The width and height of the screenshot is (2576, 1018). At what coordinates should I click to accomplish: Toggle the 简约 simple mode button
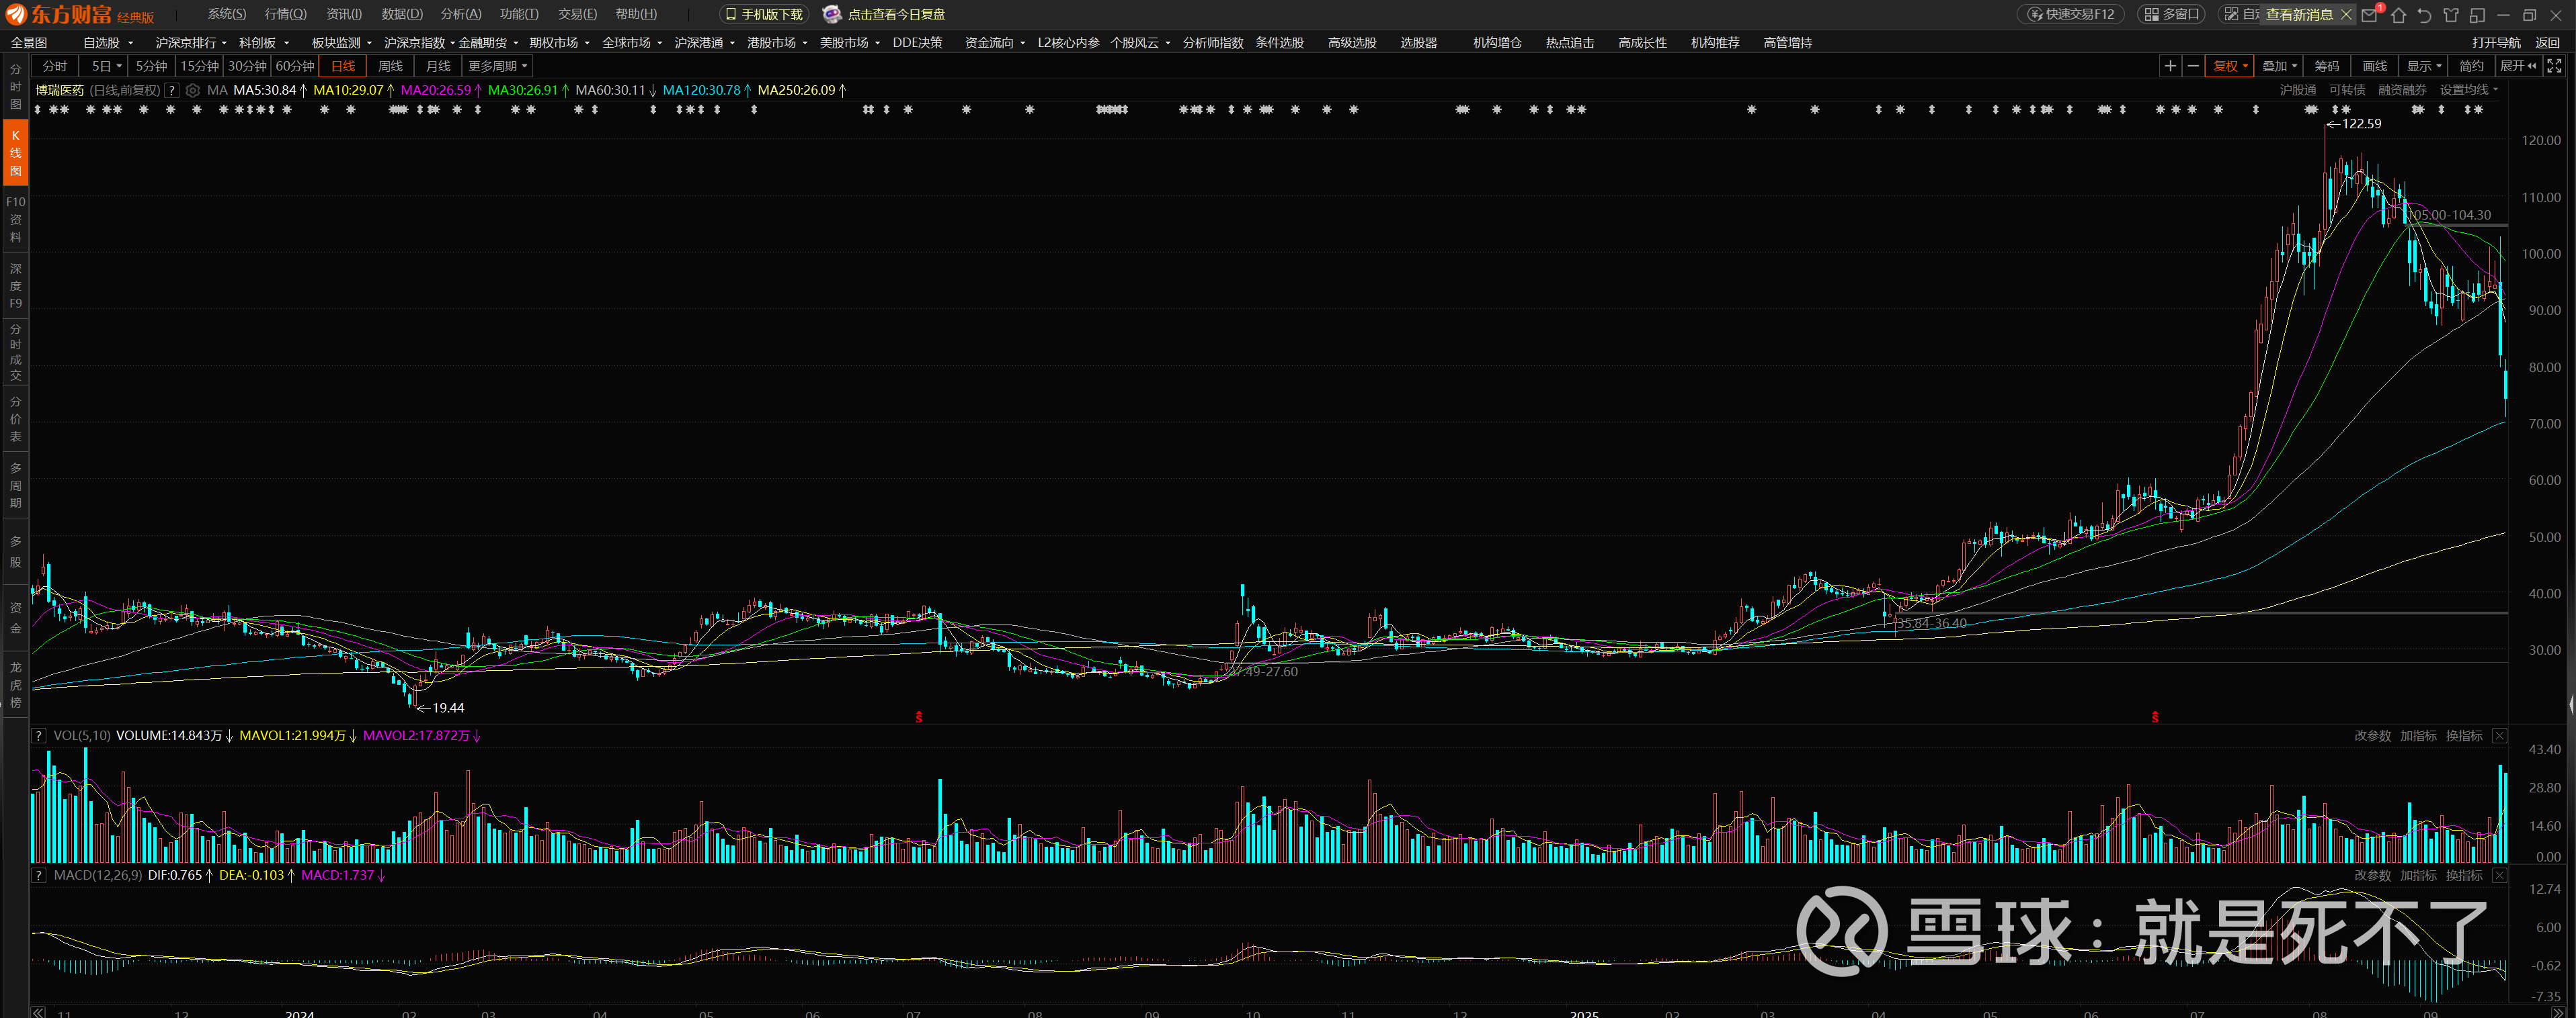2471,66
